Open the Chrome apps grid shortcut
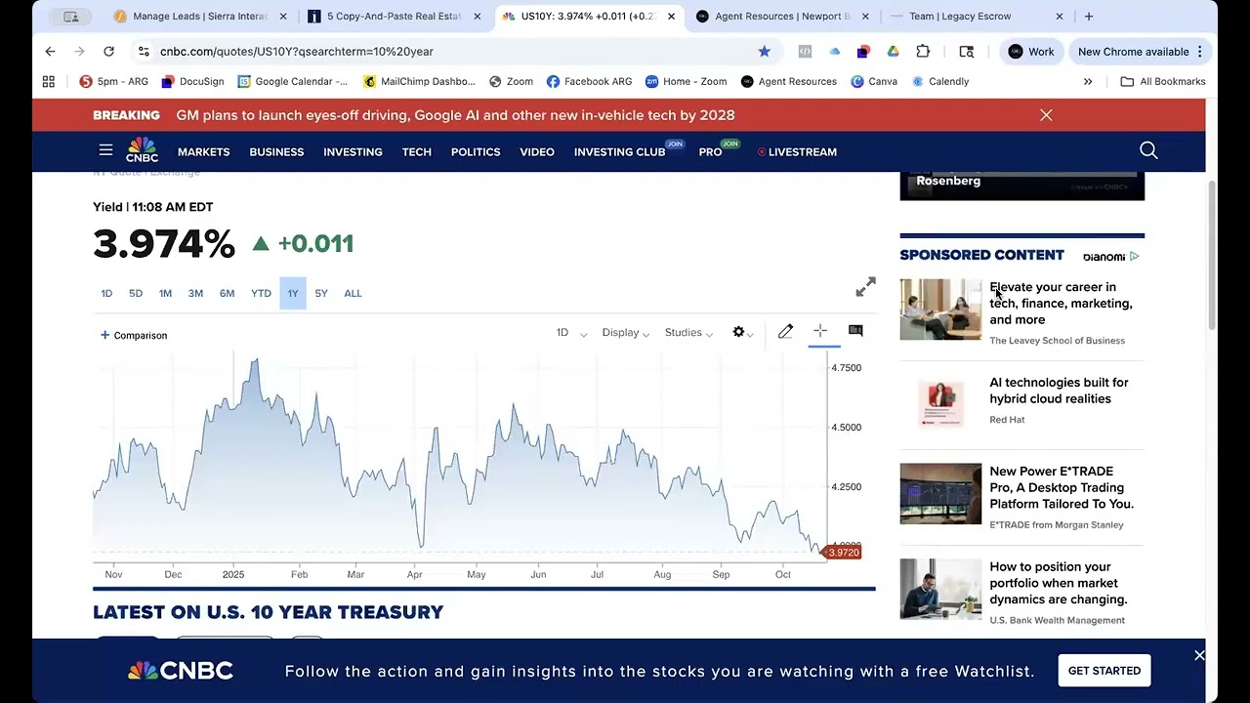Image resolution: width=1250 pixels, height=703 pixels. pyautogui.click(x=49, y=81)
